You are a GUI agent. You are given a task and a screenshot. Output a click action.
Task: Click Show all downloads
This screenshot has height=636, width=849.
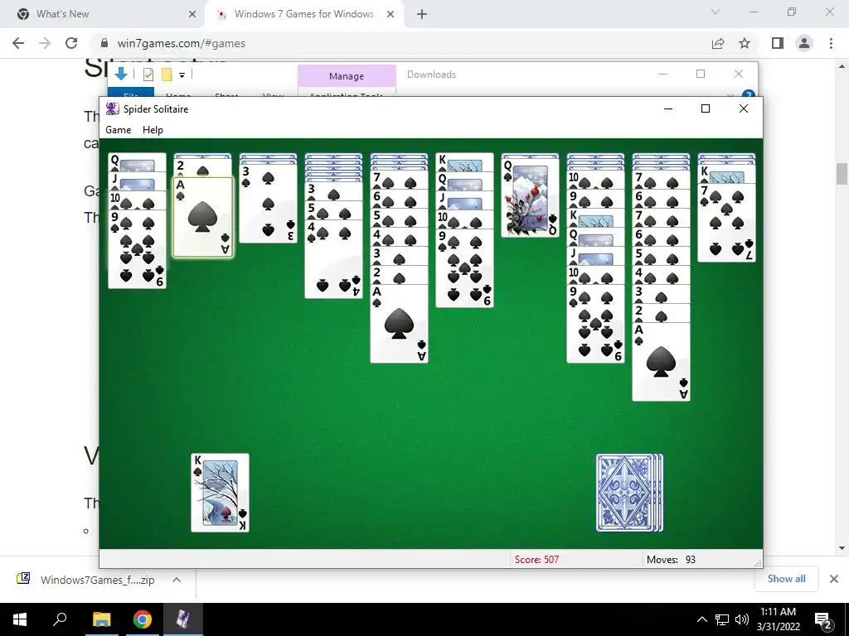pos(786,579)
